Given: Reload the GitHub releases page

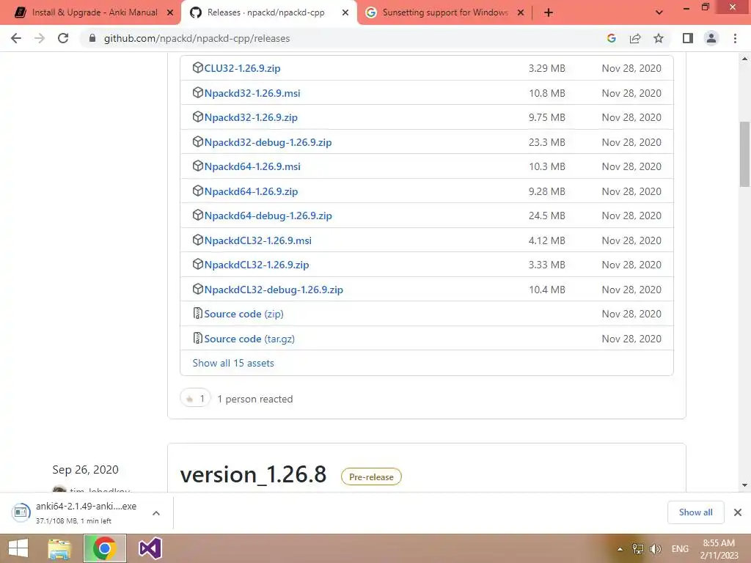Looking at the screenshot, I should 63,38.
